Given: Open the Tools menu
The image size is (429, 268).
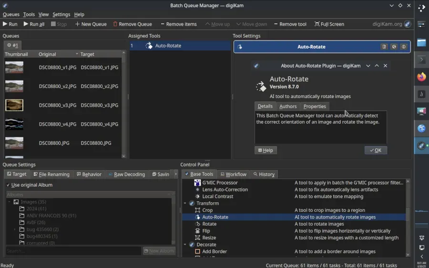Looking at the screenshot, I should [x=29, y=14].
